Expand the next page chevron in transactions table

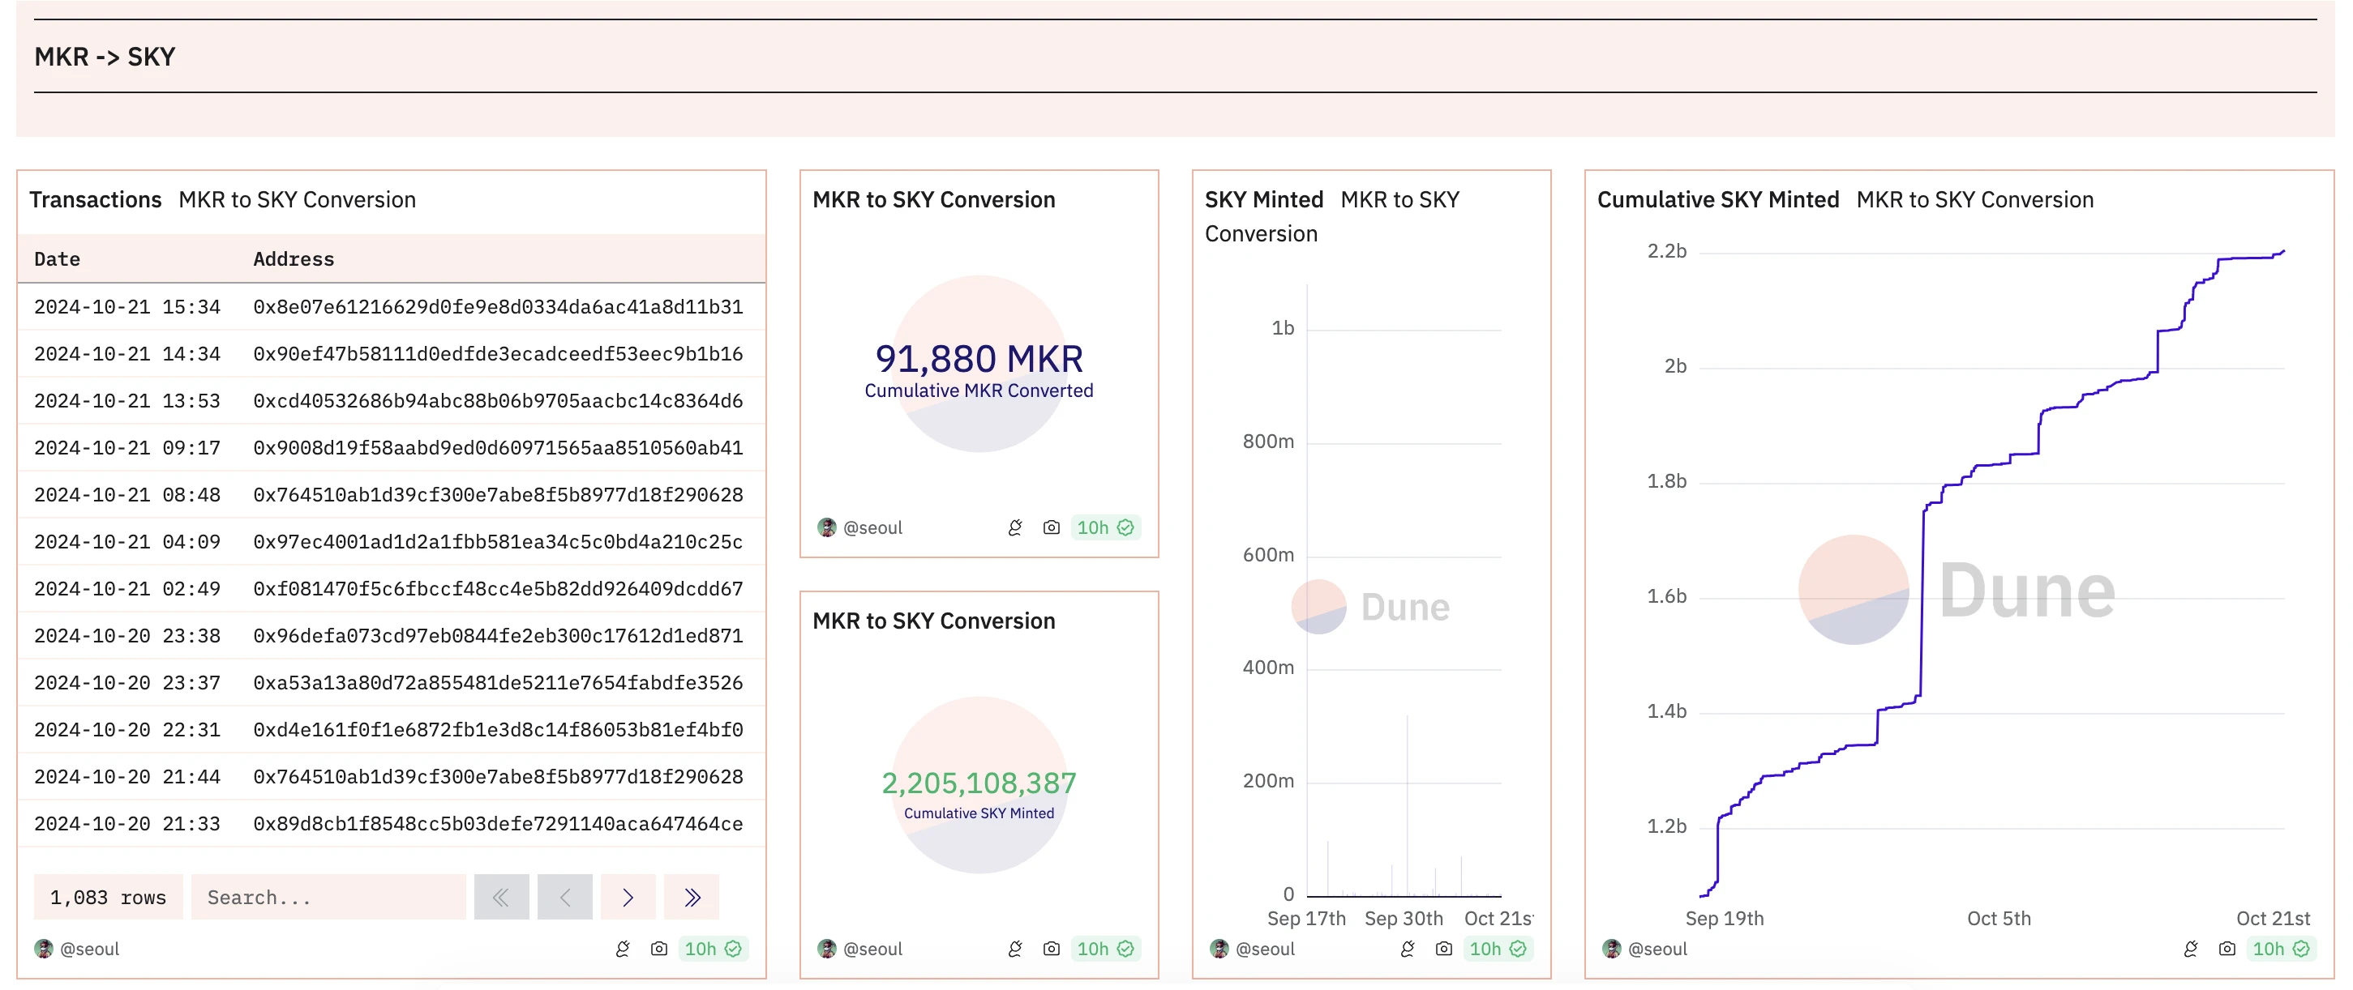[x=628, y=895]
